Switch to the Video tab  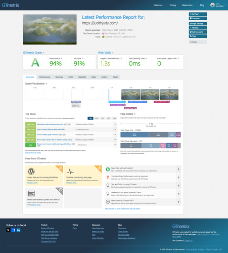tap(94, 77)
